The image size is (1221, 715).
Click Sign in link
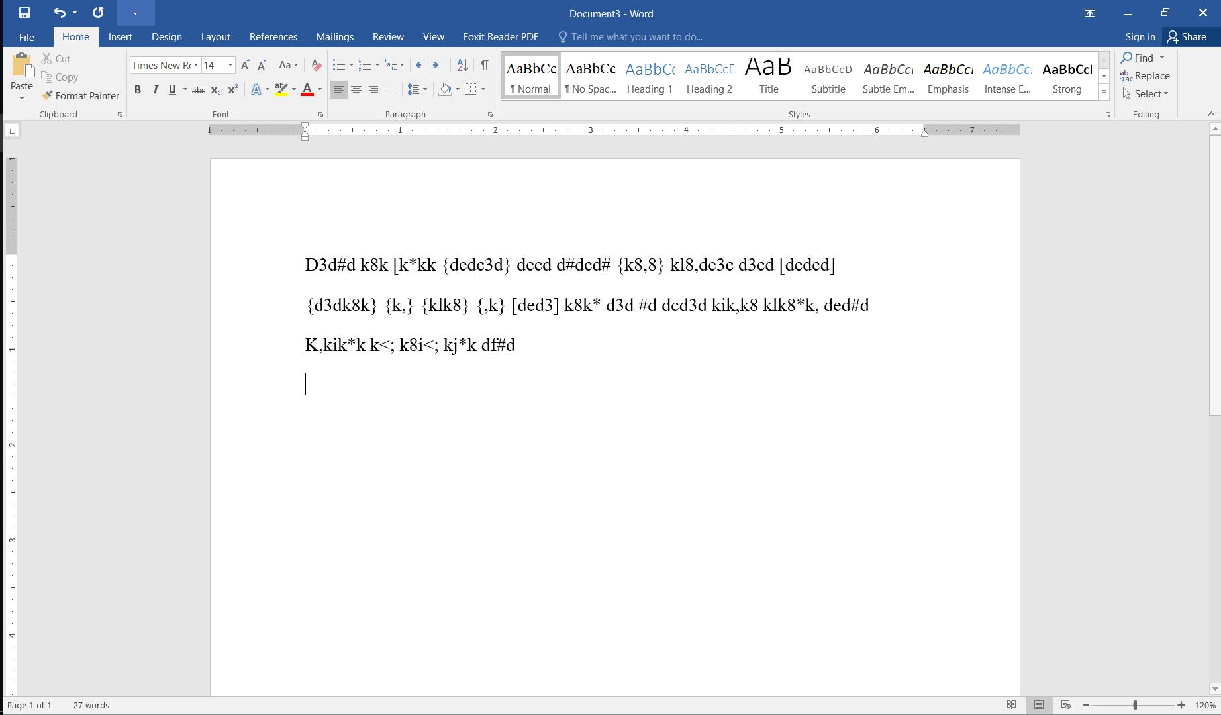pyautogui.click(x=1140, y=37)
